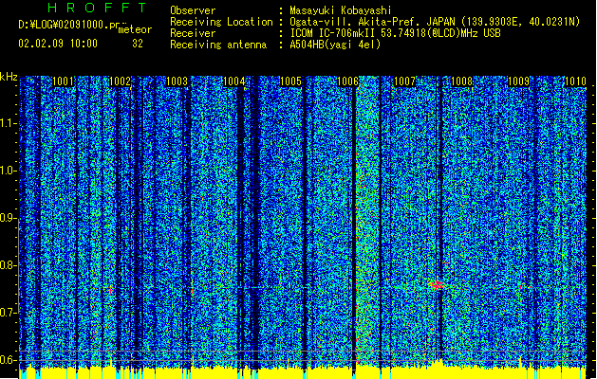
Task: Click the 0.8 frequency axis label
Action: coord(9,265)
